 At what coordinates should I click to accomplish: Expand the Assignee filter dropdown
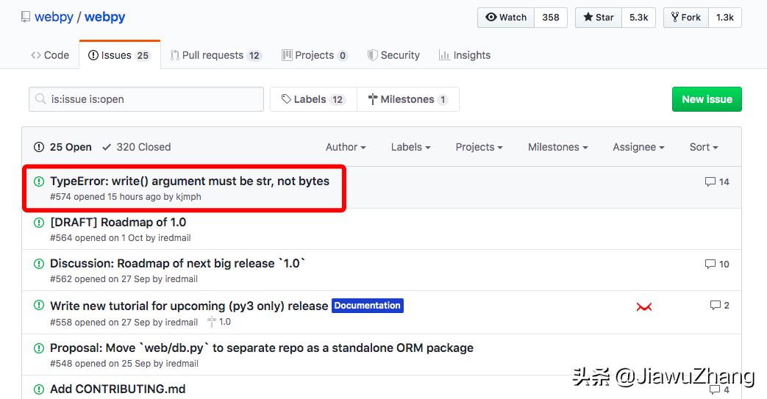638,147
